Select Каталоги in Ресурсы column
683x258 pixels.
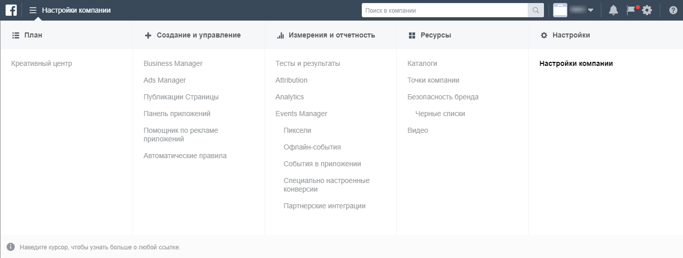pos(422,63)
